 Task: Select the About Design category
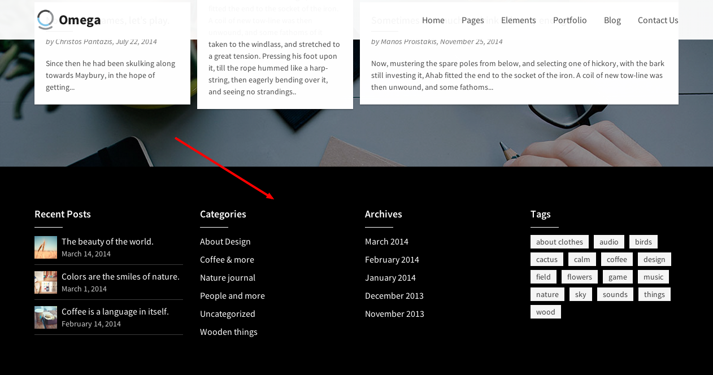(225, 242)
